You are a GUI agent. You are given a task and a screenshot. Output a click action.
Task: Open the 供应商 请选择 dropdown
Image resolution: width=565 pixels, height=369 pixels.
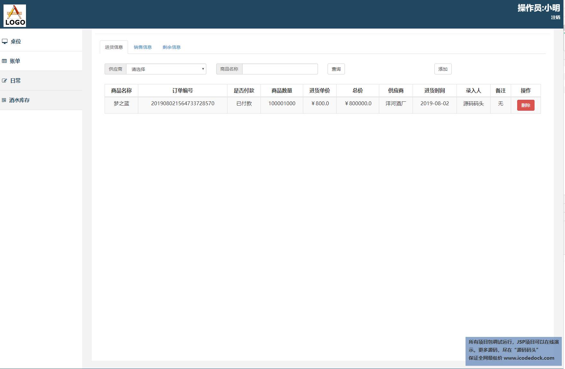tap(166, 69)
